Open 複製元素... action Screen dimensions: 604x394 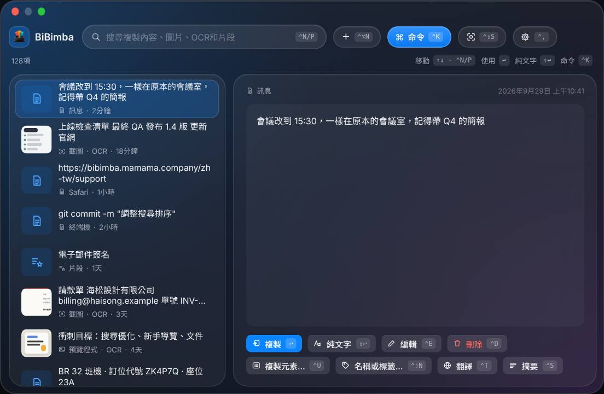[x=288, y=366]
